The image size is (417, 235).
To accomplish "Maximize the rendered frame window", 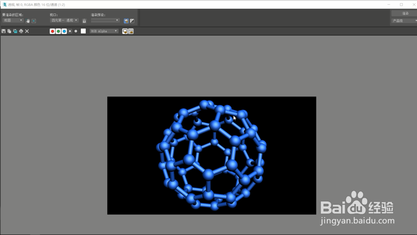I will [401, 5].
